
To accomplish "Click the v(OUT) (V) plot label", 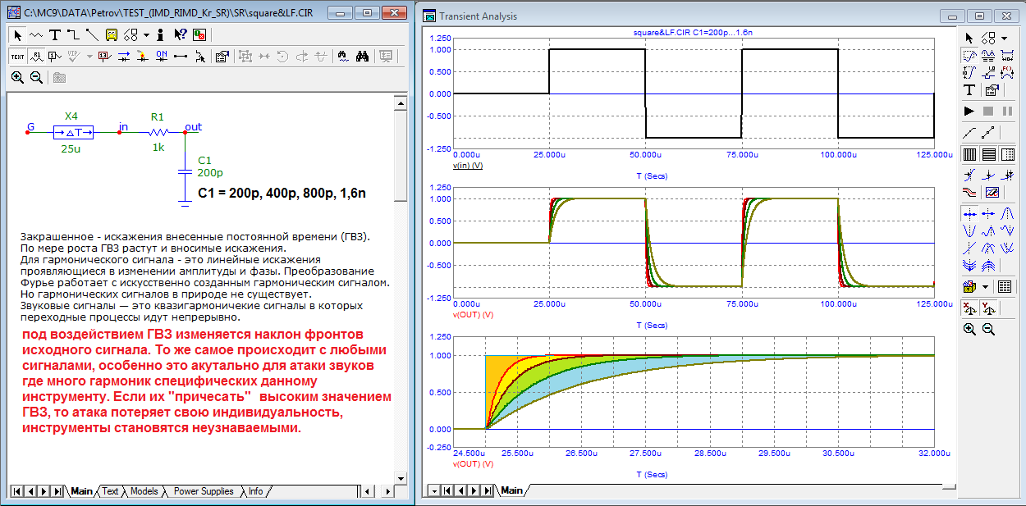I will click(x=472, y=314).
